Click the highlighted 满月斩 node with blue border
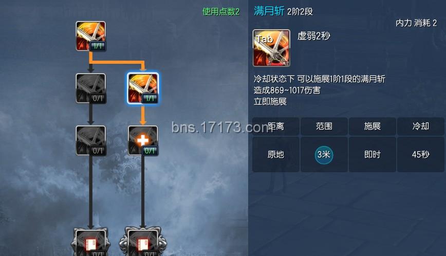This screenshot has height=256, width=446. 143,88
